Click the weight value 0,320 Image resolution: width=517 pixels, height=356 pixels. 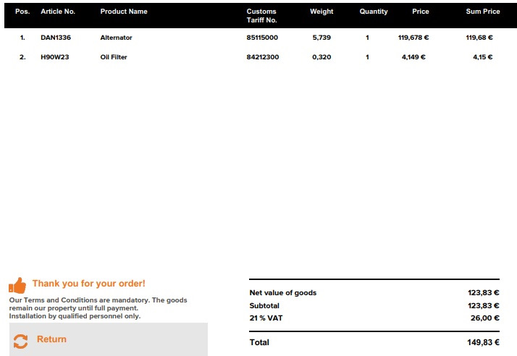[x=321, y=57]
